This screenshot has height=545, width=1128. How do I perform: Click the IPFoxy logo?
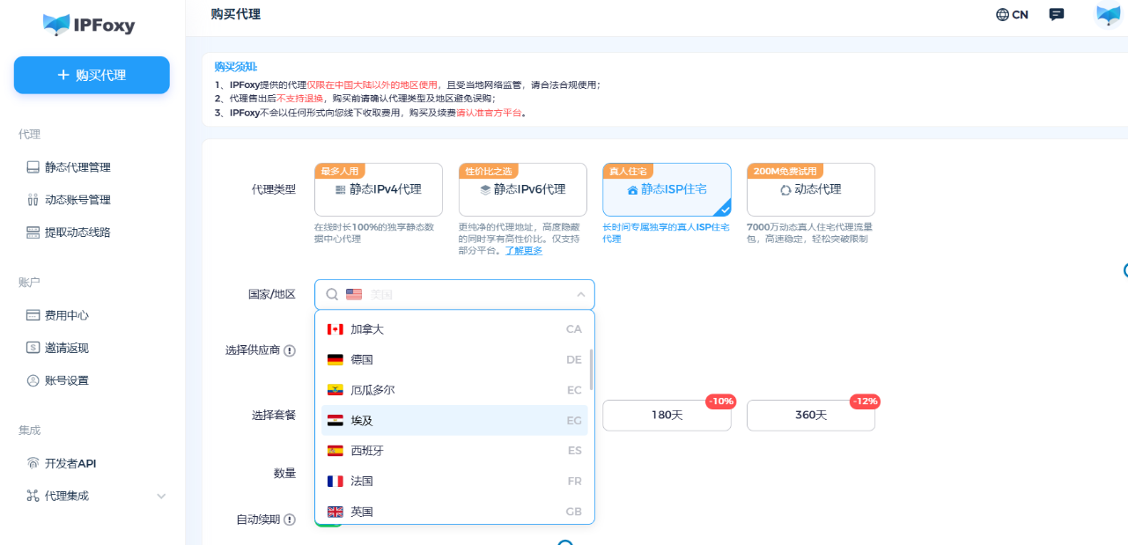click(x=89, y=25)
